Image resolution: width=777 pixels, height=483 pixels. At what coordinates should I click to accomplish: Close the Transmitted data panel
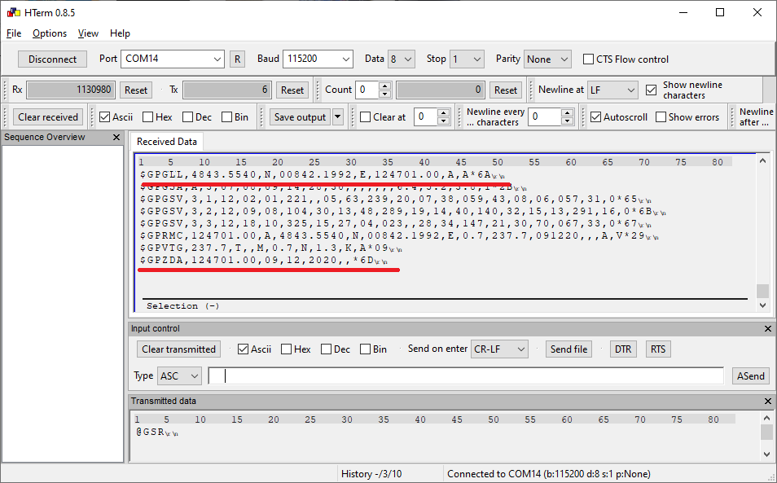click(x=767, y=402)
